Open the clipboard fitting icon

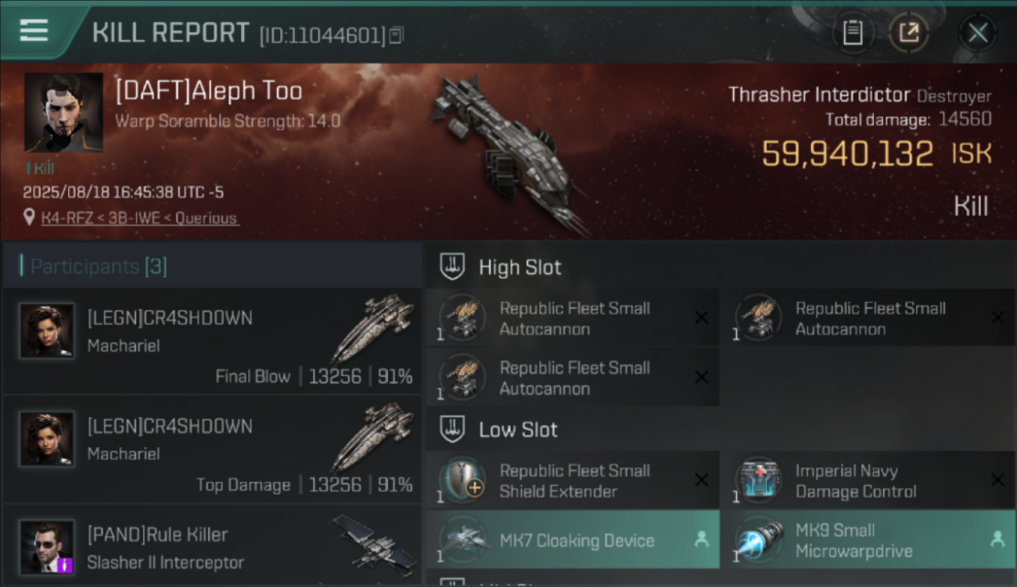click(x=853, y=33)
